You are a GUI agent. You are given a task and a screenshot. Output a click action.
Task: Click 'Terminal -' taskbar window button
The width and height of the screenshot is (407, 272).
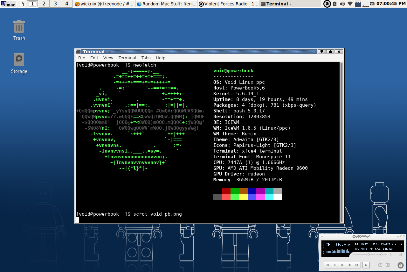[290, 4]
